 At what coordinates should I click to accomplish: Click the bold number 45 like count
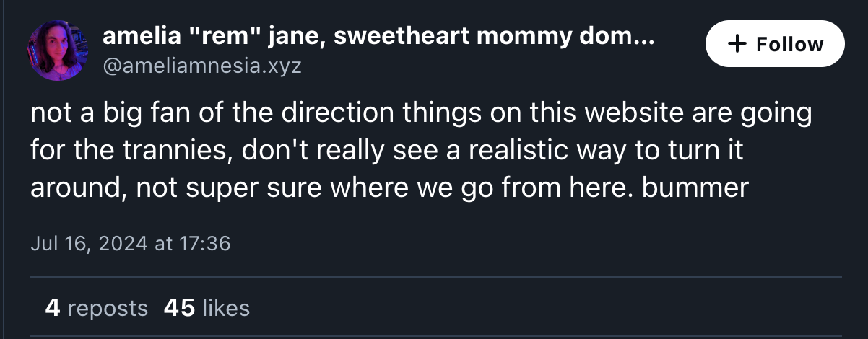click(x=179, y=308)
